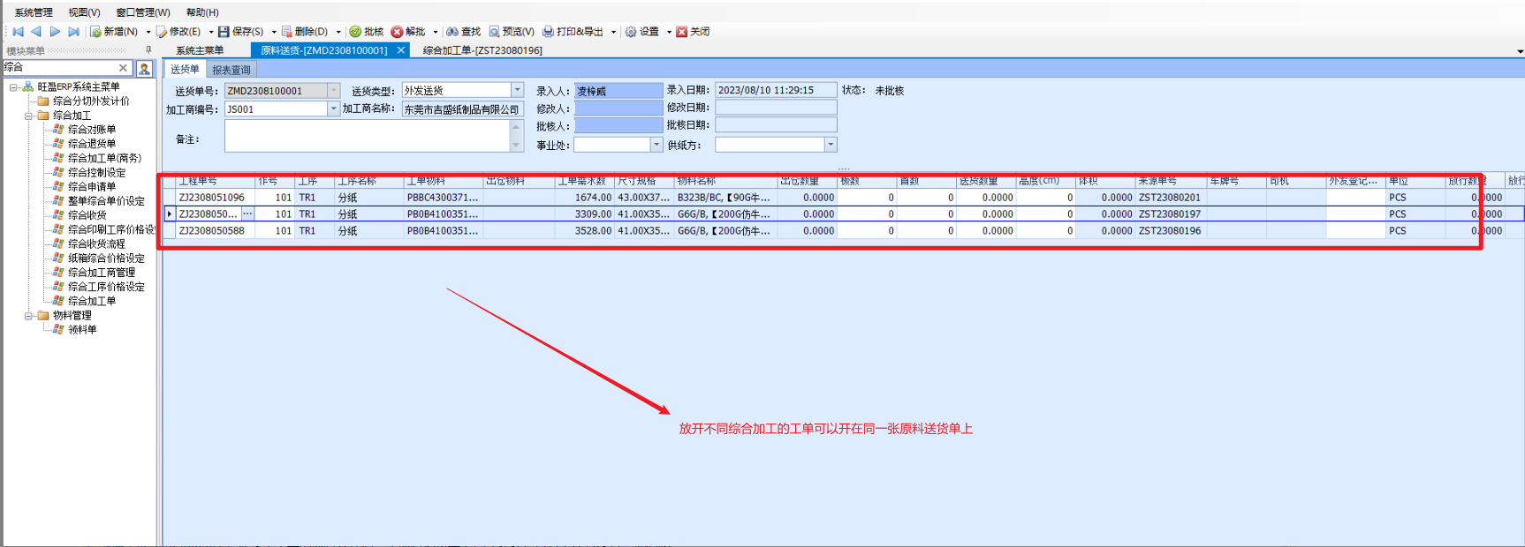Click into the 备注 remarks field
1525x547 pixels.
pyautogui.click(x=367, y=136)
